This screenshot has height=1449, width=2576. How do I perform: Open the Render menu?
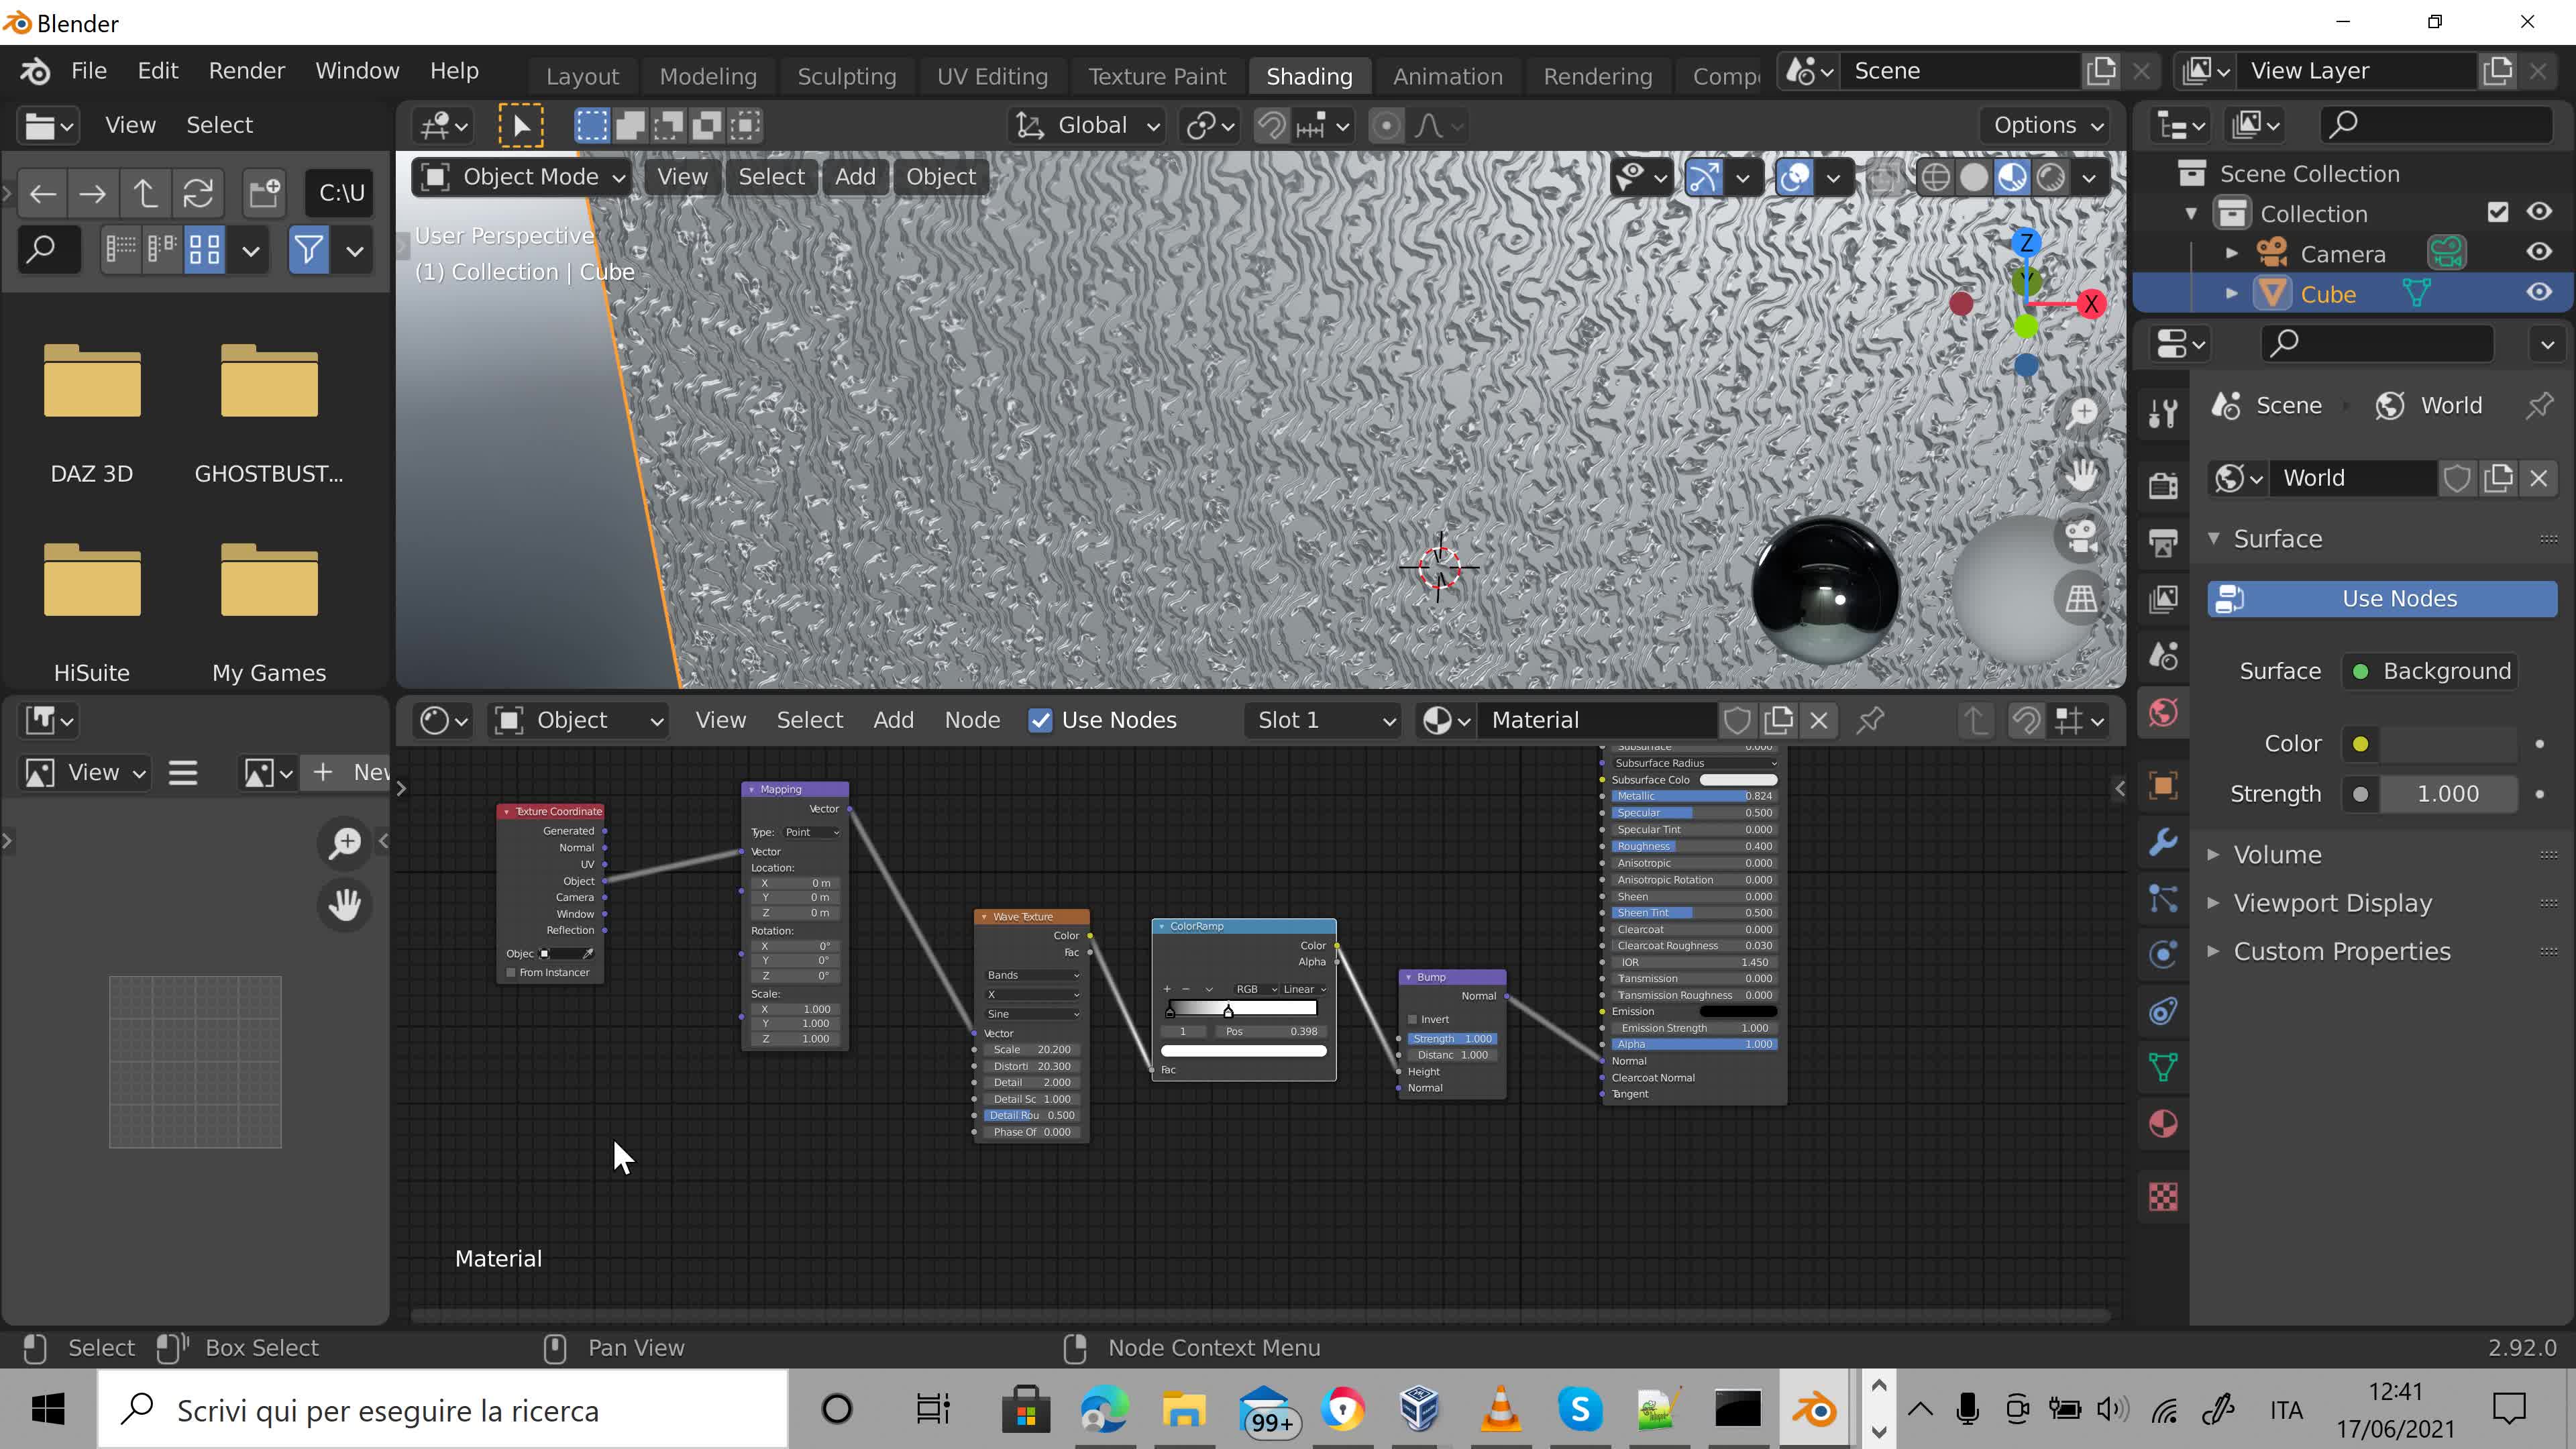point(246,71)
